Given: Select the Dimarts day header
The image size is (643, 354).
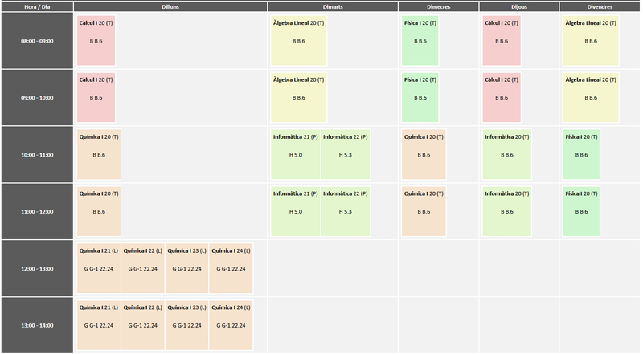Looking at the screenshot, I should 332,6.
